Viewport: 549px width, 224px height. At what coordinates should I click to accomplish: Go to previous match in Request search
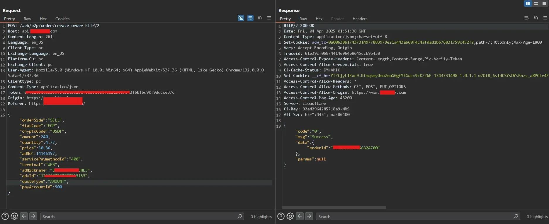pyautogui.click(x=24, y=216)
